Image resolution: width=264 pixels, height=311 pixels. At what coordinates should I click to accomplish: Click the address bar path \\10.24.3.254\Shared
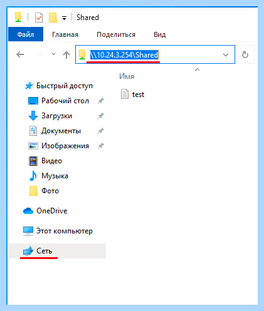pos(124,55)
